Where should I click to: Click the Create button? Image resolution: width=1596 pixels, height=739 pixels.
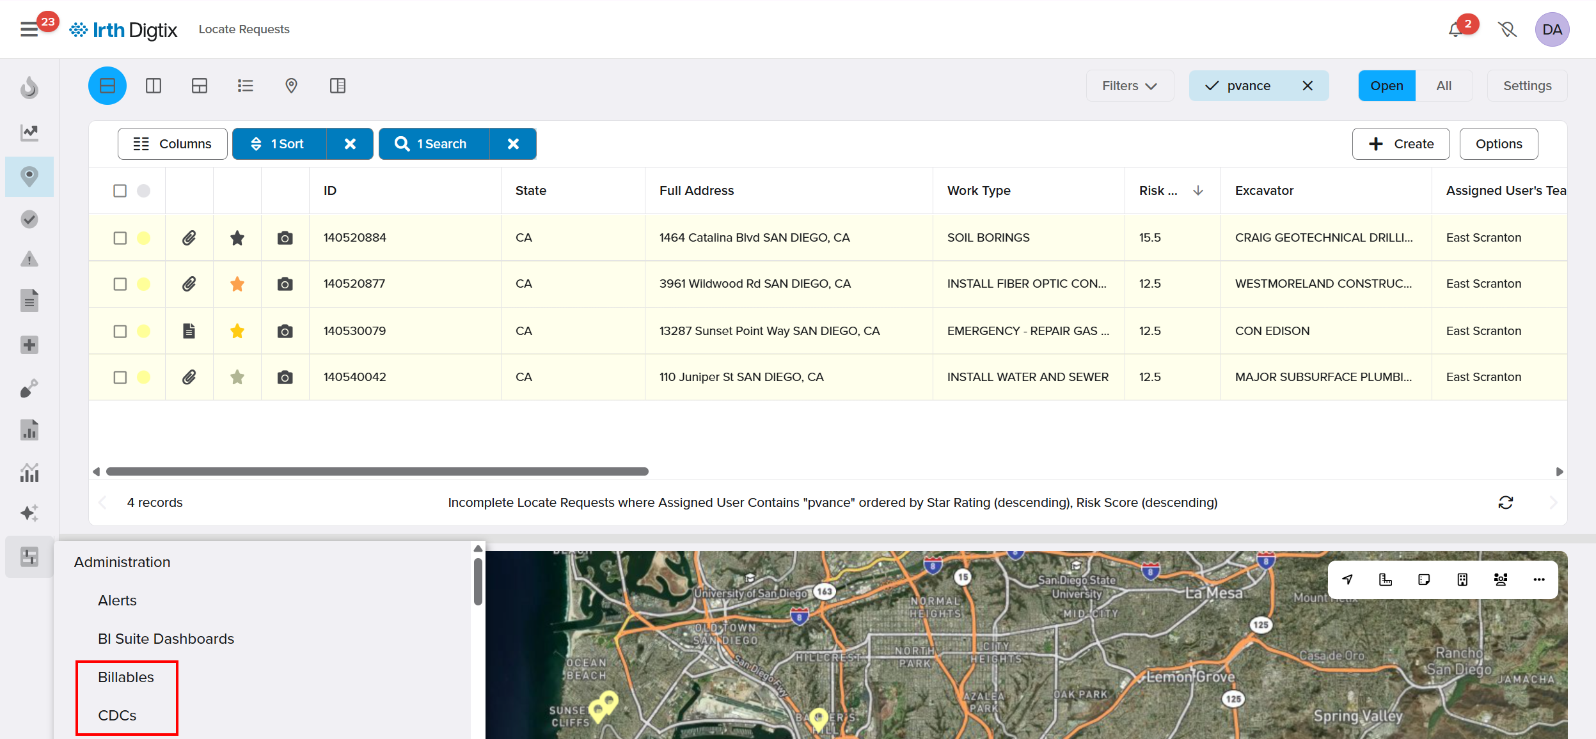pos(1400,144)
